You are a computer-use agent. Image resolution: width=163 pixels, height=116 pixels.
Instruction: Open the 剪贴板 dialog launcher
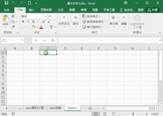tap(18, 33)
